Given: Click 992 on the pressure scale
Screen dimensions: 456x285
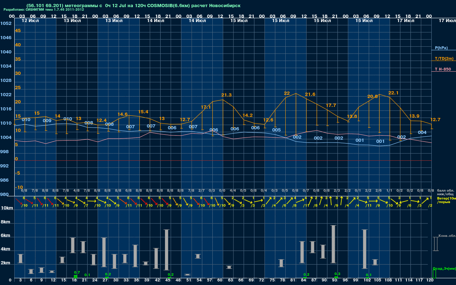Looking at the screenshot, I should pyautogui.click(x=4, y=166).
